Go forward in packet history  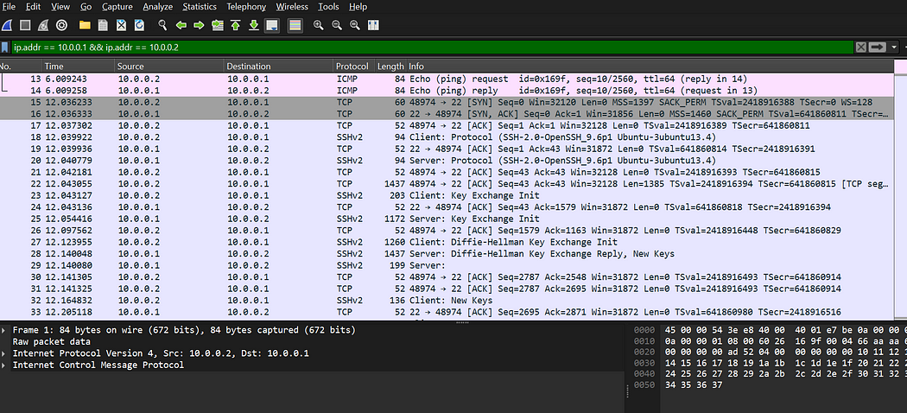199,25
